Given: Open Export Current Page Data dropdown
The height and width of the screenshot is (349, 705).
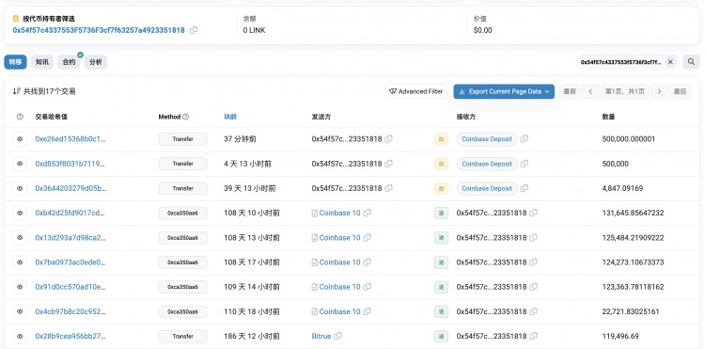Looking at the screenshot, I should (x=504, y=91).
